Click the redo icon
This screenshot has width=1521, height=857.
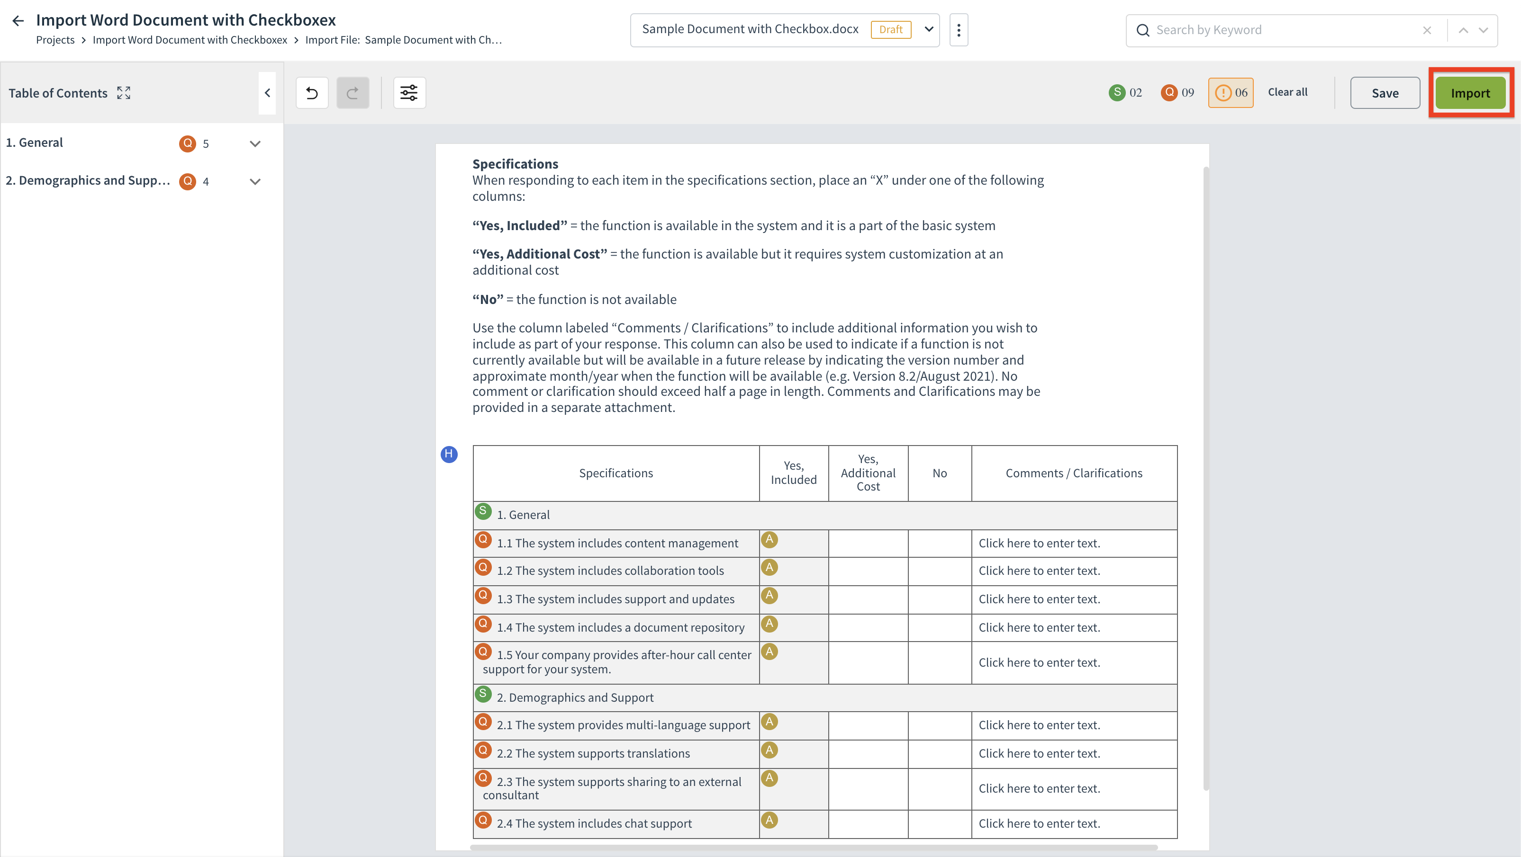coord(353,93)
